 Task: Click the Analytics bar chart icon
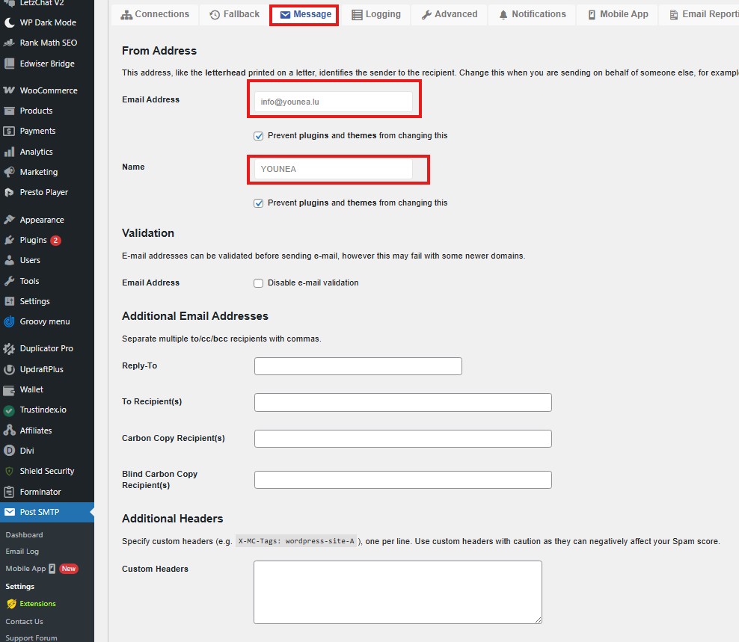point(9,152)
